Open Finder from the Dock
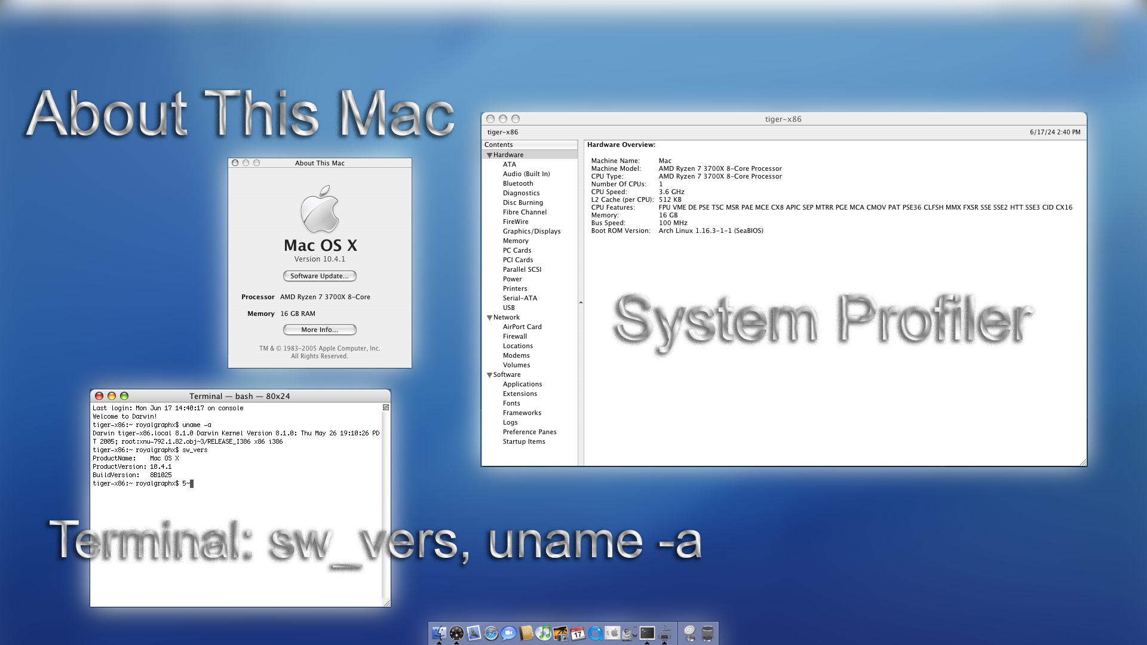Screen dimensions: 1147x645 pyautogui.click(x=439, y=633)
